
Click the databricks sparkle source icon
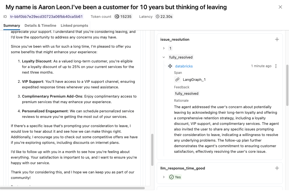tap(170, 66)
